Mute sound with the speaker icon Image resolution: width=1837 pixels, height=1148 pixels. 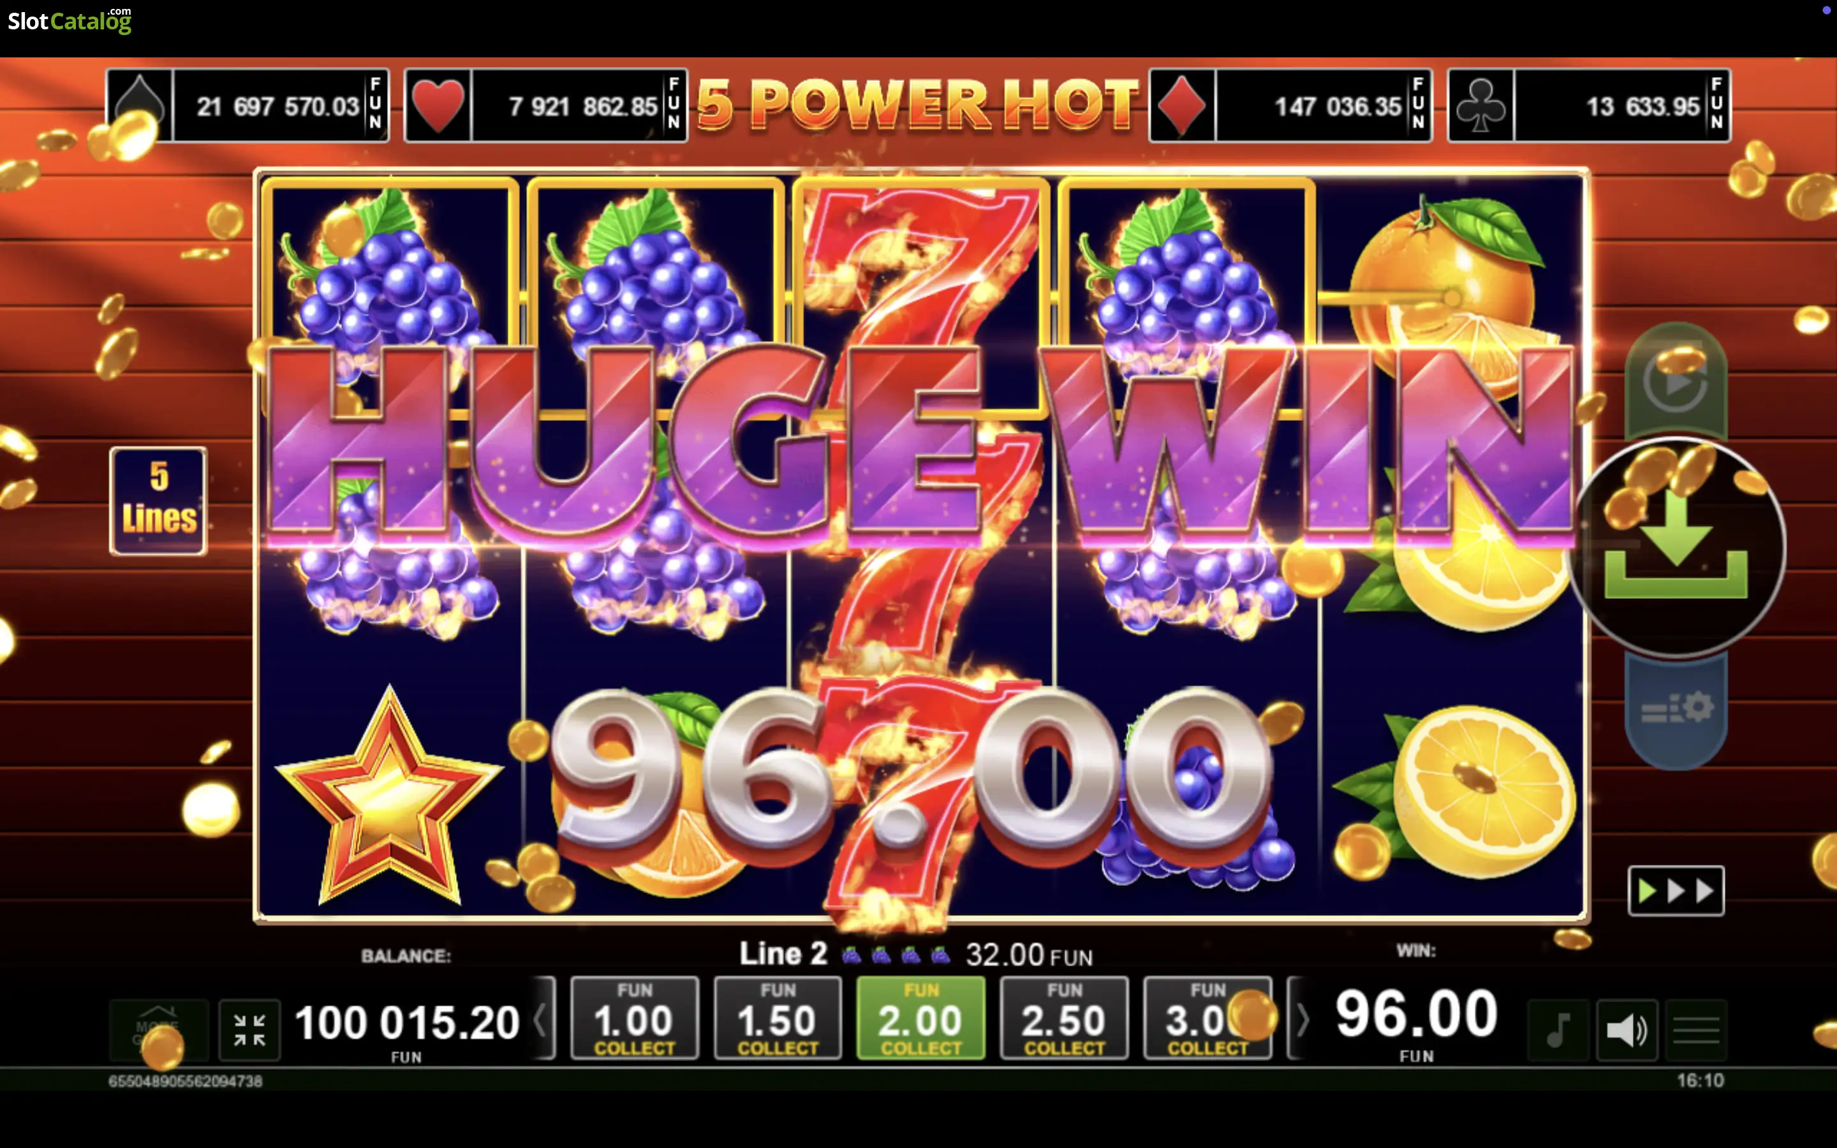[x=1627, y=1030]
